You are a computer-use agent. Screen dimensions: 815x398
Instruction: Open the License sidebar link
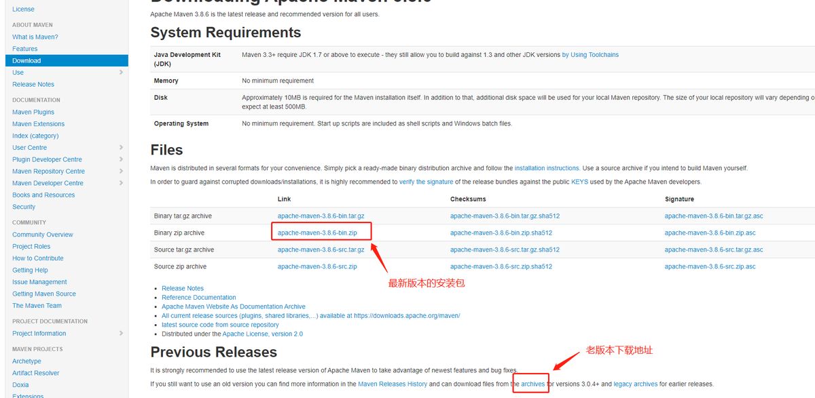pos(23,9)
